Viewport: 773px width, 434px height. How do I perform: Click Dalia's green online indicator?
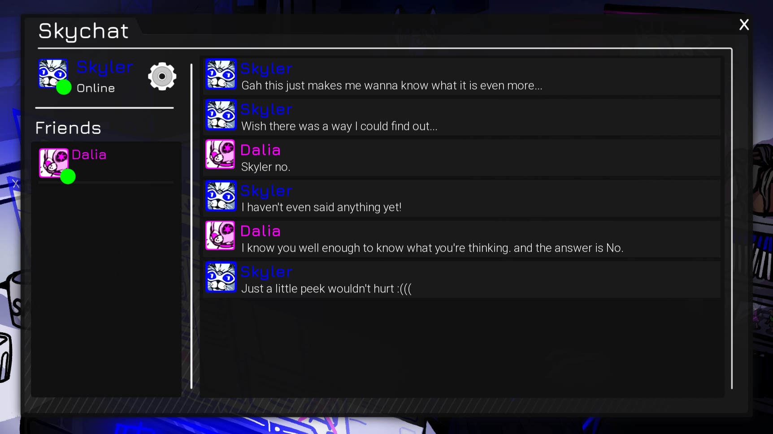pyautogui.click(x=68, y=176)
